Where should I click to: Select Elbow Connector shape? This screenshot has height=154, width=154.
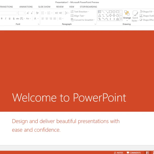pos(103,15)
